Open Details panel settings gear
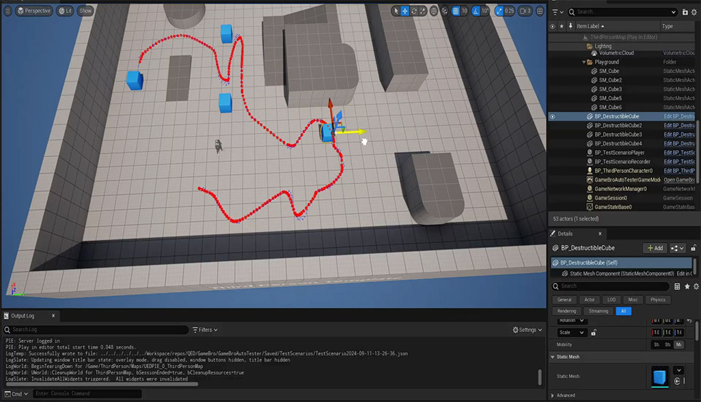701x402 pixels. pos(696,286)
